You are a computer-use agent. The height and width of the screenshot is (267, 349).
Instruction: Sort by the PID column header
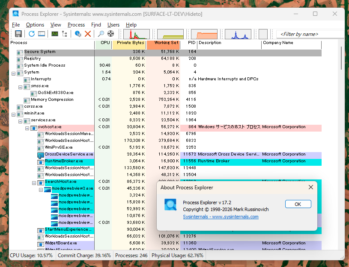coord(189,44)
